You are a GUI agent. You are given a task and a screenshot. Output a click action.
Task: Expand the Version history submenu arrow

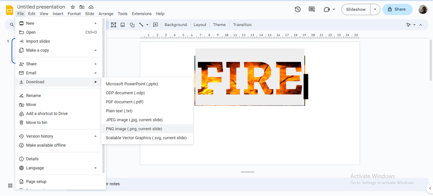point(96,136)
